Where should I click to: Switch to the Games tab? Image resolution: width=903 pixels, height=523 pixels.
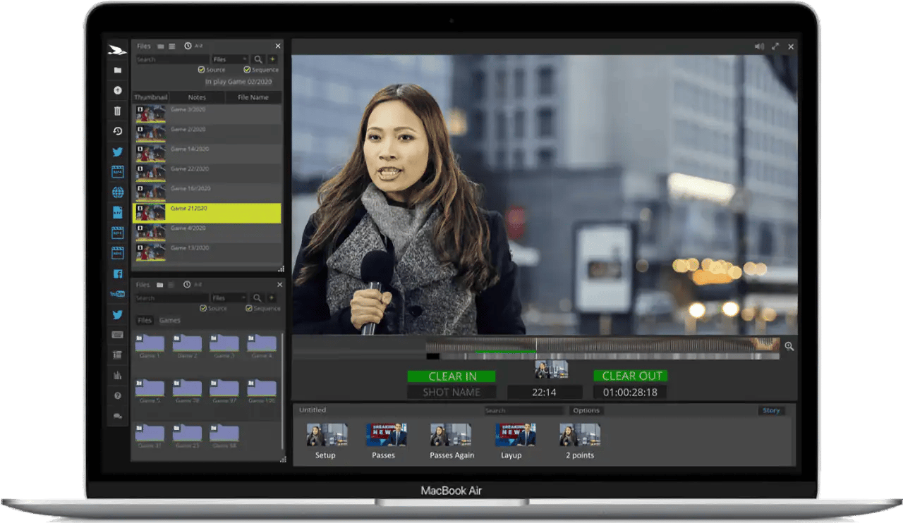click(x=169, y=320)
